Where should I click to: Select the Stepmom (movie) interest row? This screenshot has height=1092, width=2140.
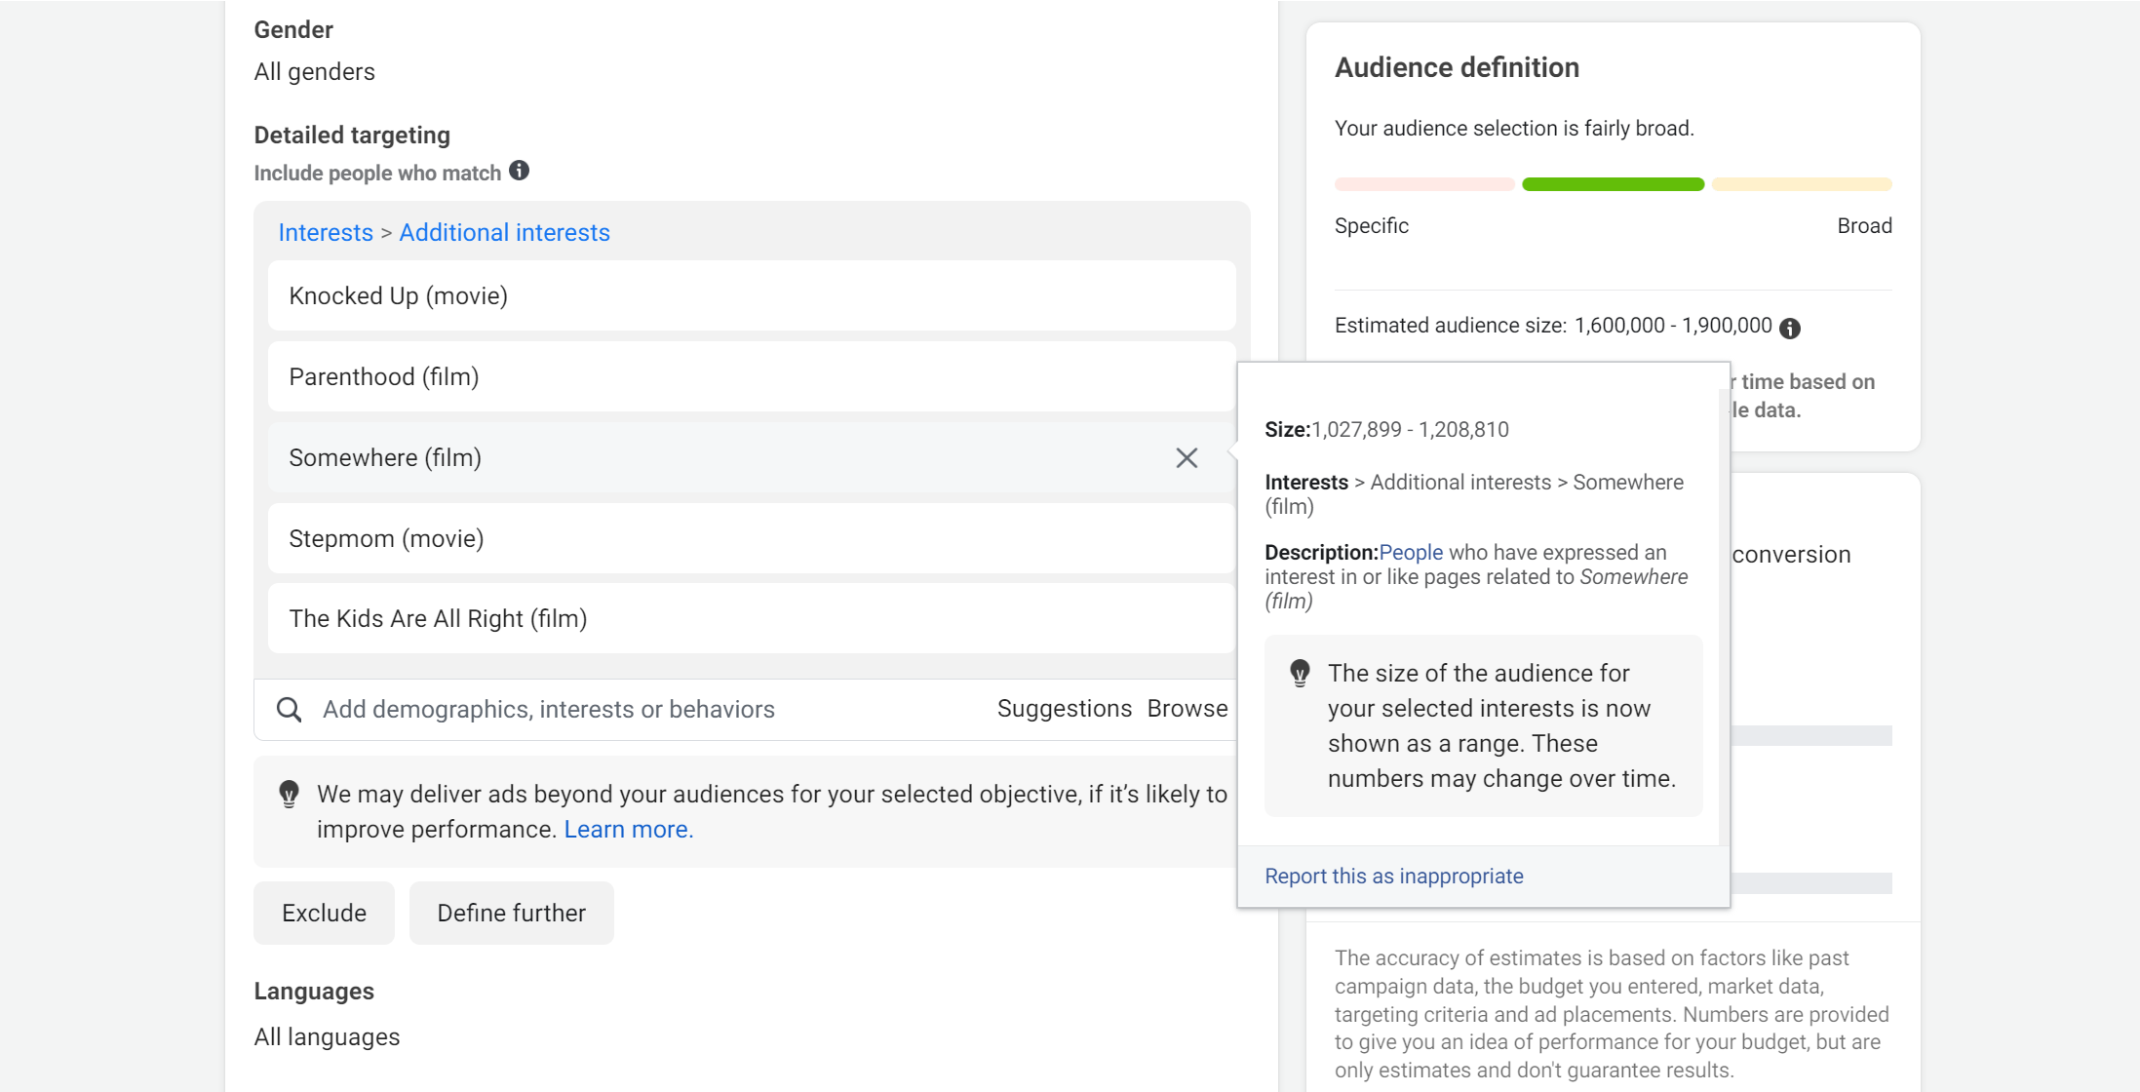pos(752,538)
